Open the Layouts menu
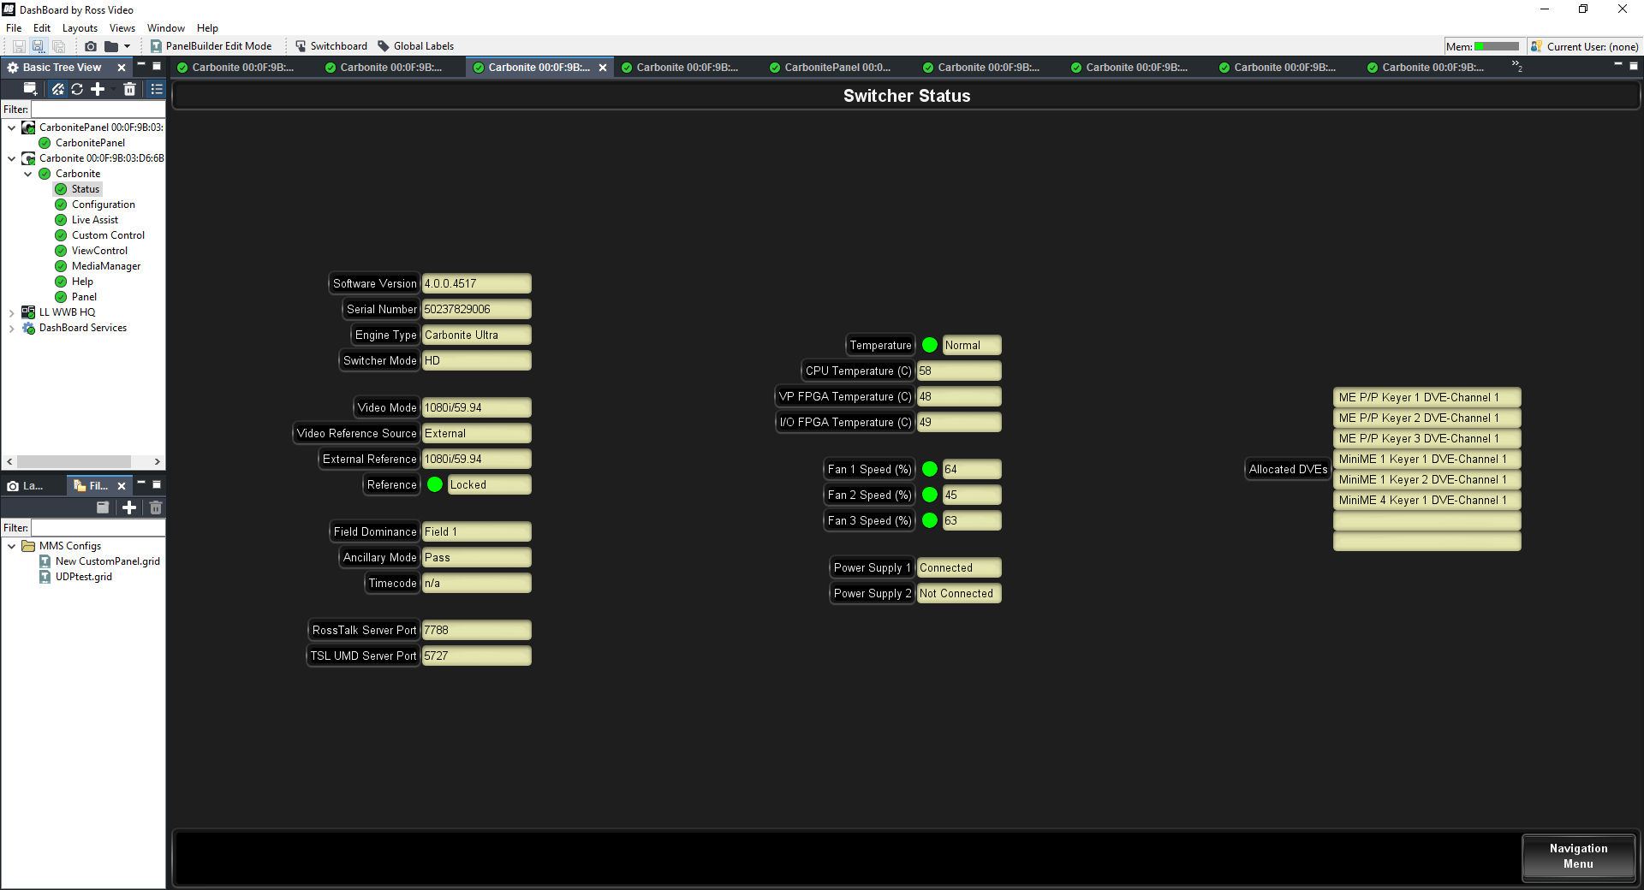The image size is (1644, 890). click(80, 28)
